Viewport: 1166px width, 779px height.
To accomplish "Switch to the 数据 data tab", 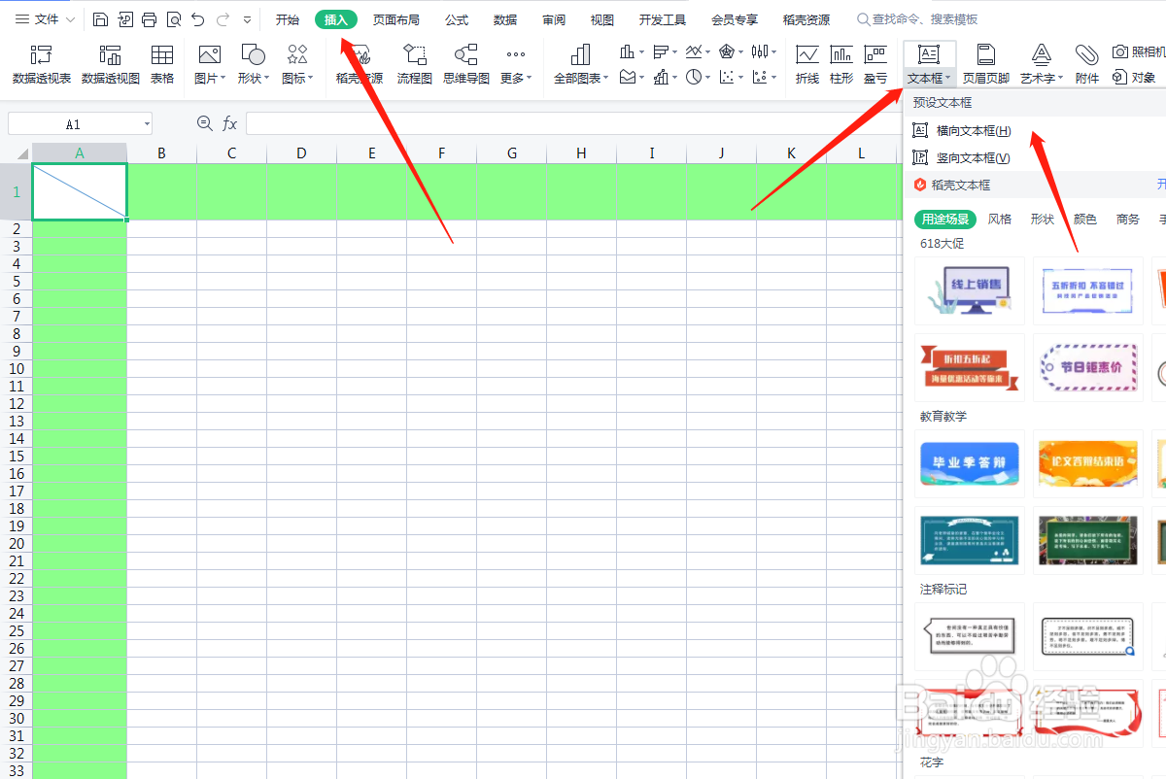I will 505,19.
